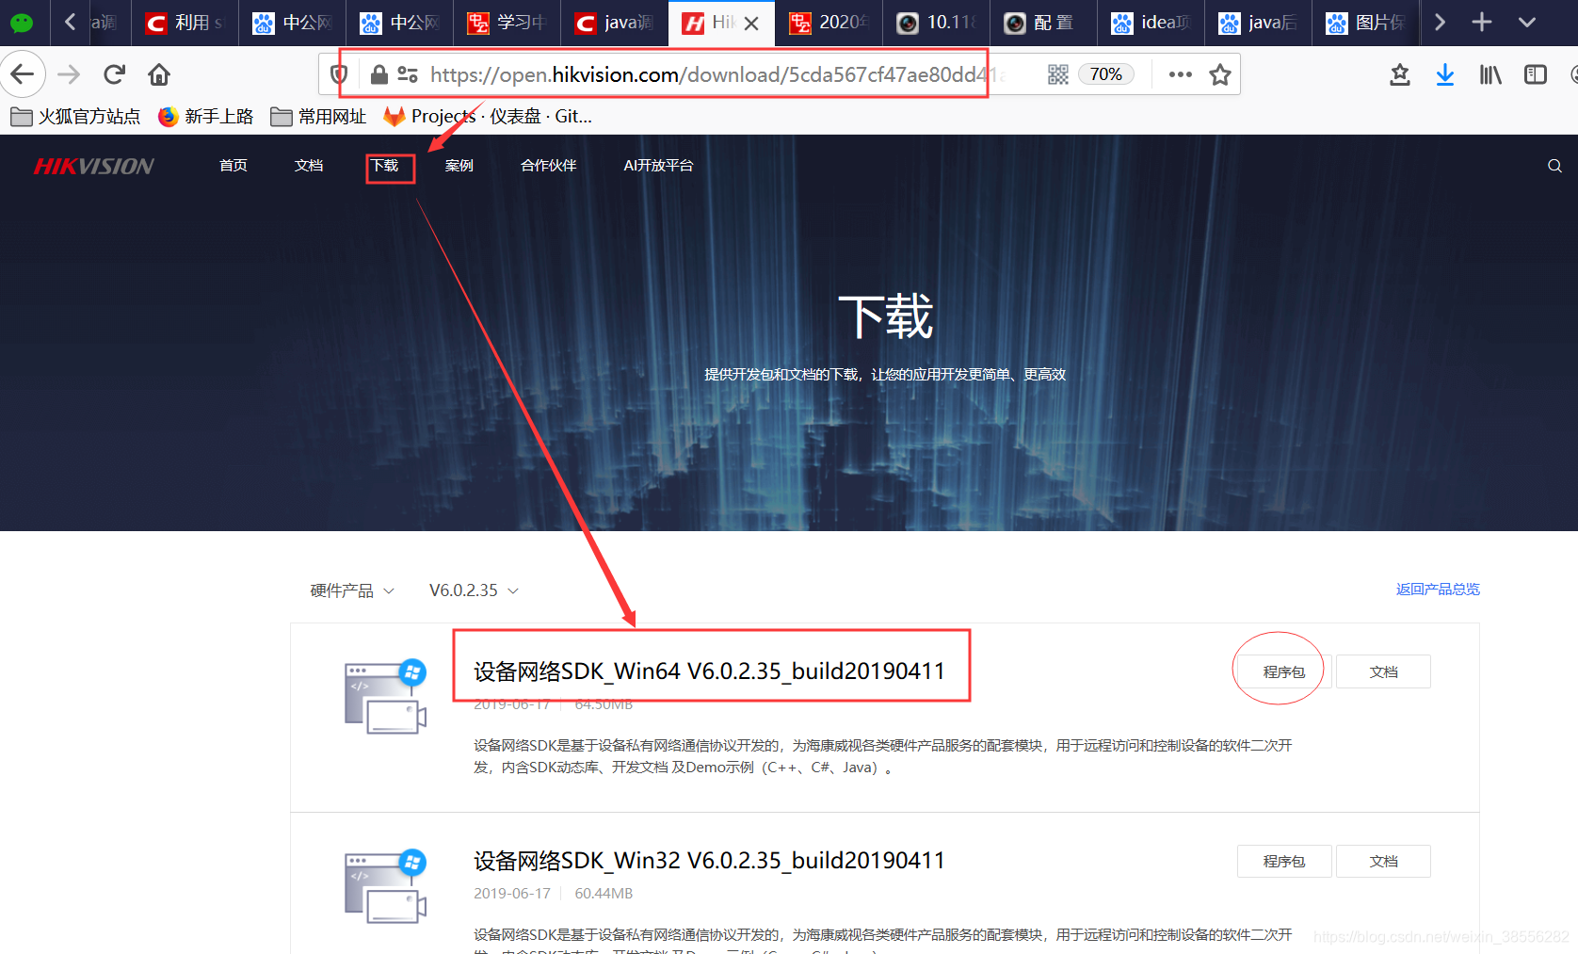The height and width of the screenshot is (954, 1578).
Task: Click the Win32 SDK title text
Action: [x=709, y=860]
